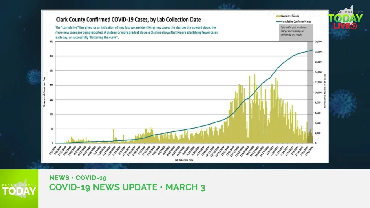Image resolution: width=370 pixels, height=208 pixels.
Task: Click the explanatory paragraph about the 'cumulative' line
Action: click(136, 33)
